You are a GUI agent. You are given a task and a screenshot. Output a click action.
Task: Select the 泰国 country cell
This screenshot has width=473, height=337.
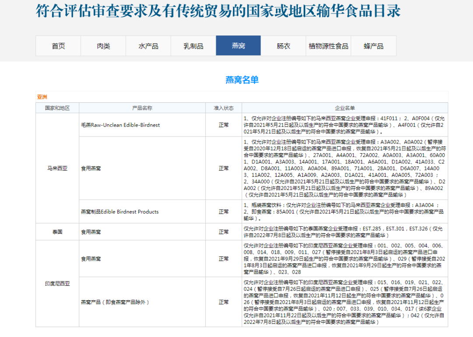pyautogui.click(x=57, y=232)
